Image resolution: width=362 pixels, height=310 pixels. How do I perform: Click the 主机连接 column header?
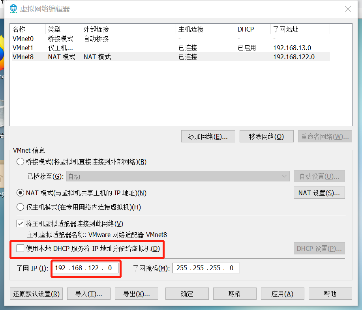[205, 29]
